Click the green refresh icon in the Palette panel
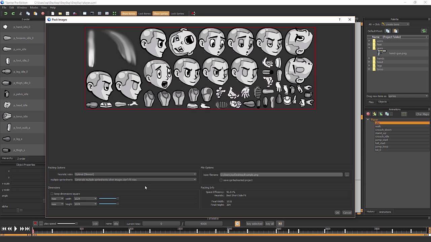This screenshot has height=242, width=431. pos(424,31)
